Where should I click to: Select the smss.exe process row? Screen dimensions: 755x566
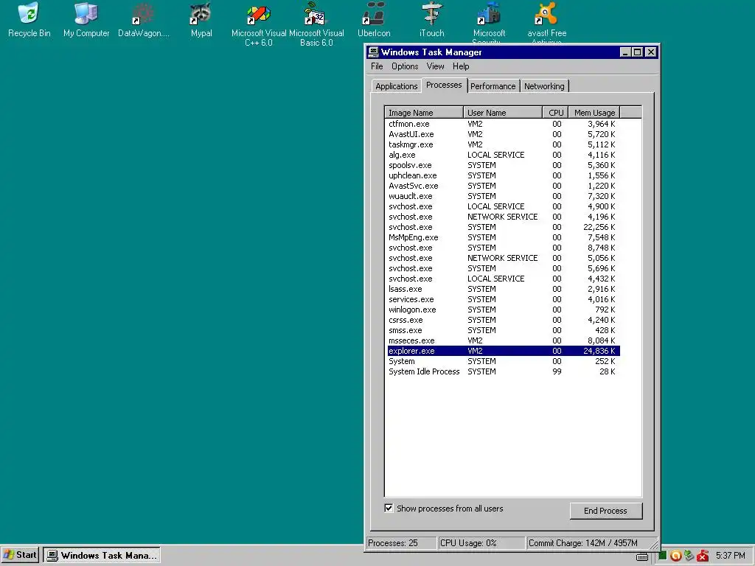click(503, 330)
